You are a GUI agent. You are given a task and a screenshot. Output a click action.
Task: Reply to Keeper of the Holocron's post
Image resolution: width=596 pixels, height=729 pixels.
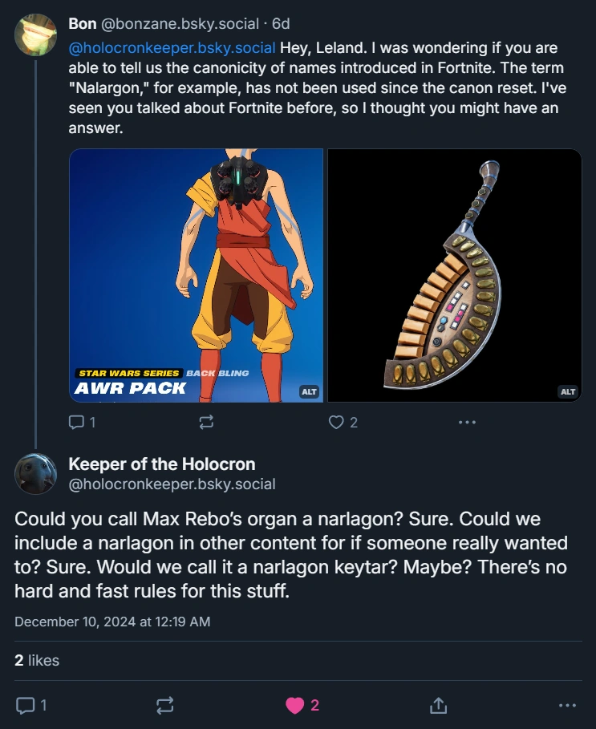(26, 705)
